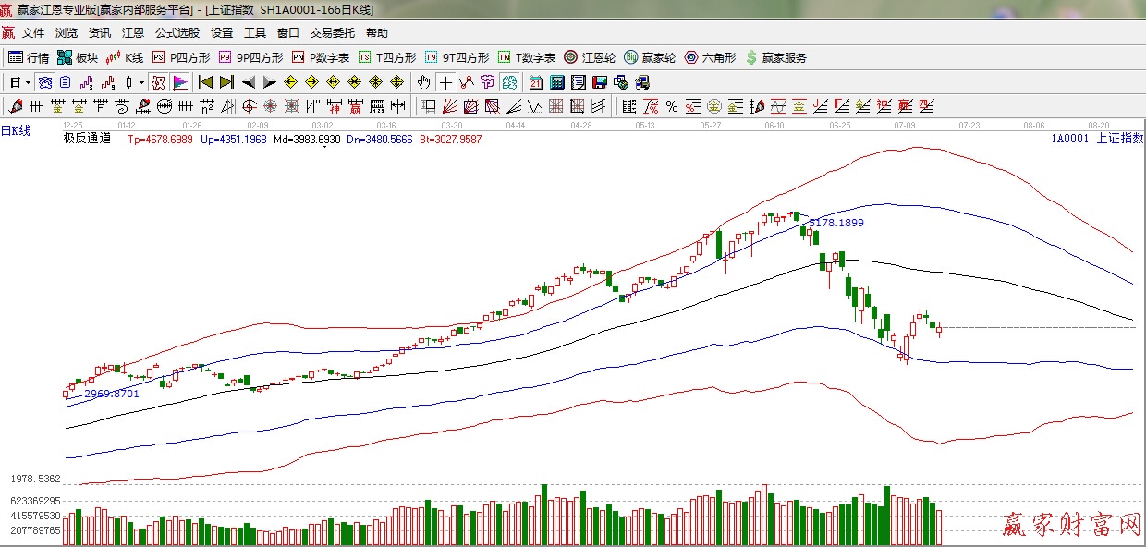Toggle the crosshair cursor button
This screenshot has height=547, width=1146.
tap(445, 82)
